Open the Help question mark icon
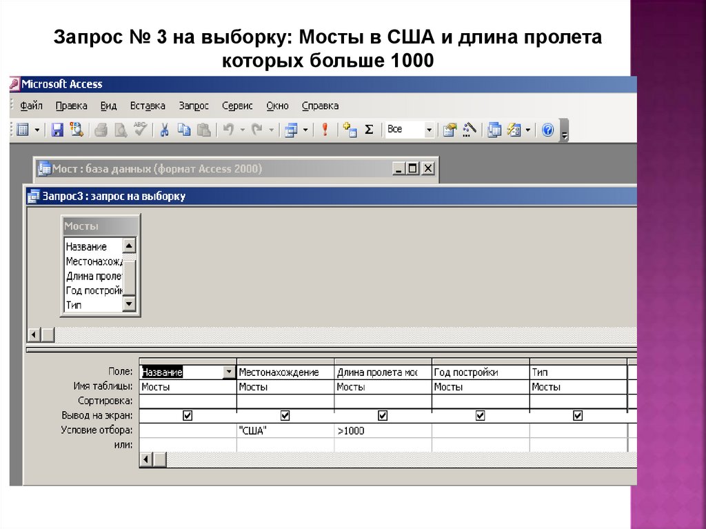Image resolution: width=706 pixels, height=529 pixels. pyautogui.click(x=548, y=130)
